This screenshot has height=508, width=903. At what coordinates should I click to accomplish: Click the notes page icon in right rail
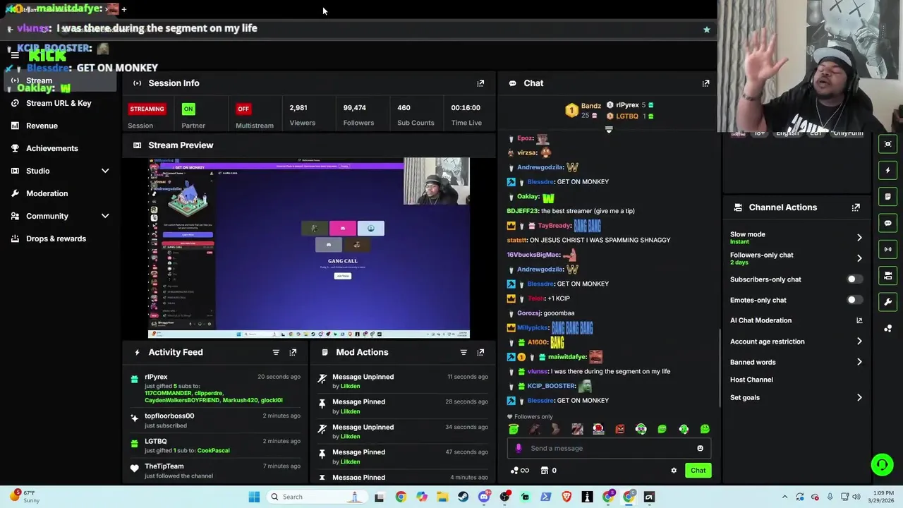888,196
